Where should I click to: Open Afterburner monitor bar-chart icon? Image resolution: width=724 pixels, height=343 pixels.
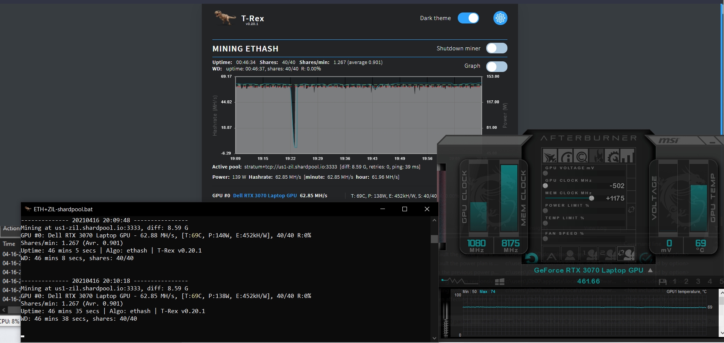tap(627, 156)
